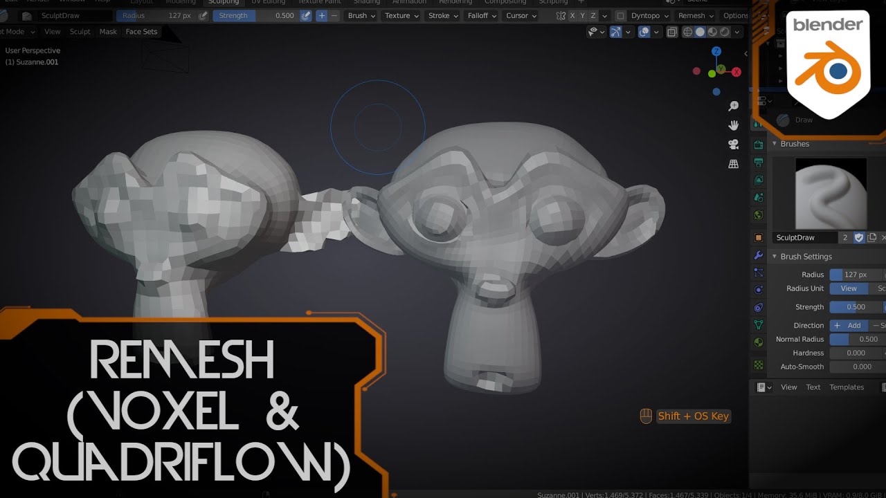
Task: Set brush direction to Subtract with minus icon
Action: coord(334,15)
